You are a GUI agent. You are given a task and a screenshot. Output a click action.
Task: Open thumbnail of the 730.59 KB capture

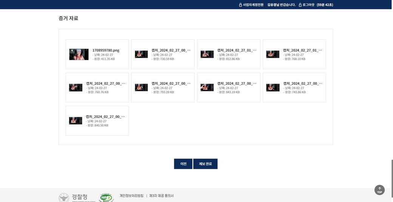(x=141, y=54)
